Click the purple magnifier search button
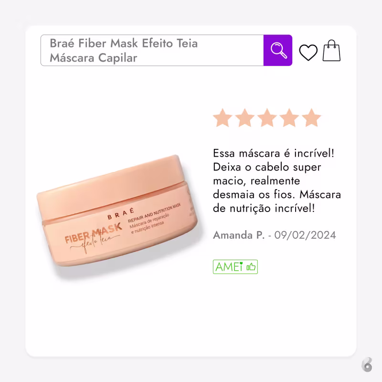This screenshot has width=382, height=382. pyautogui.click(x=278, y=50)
